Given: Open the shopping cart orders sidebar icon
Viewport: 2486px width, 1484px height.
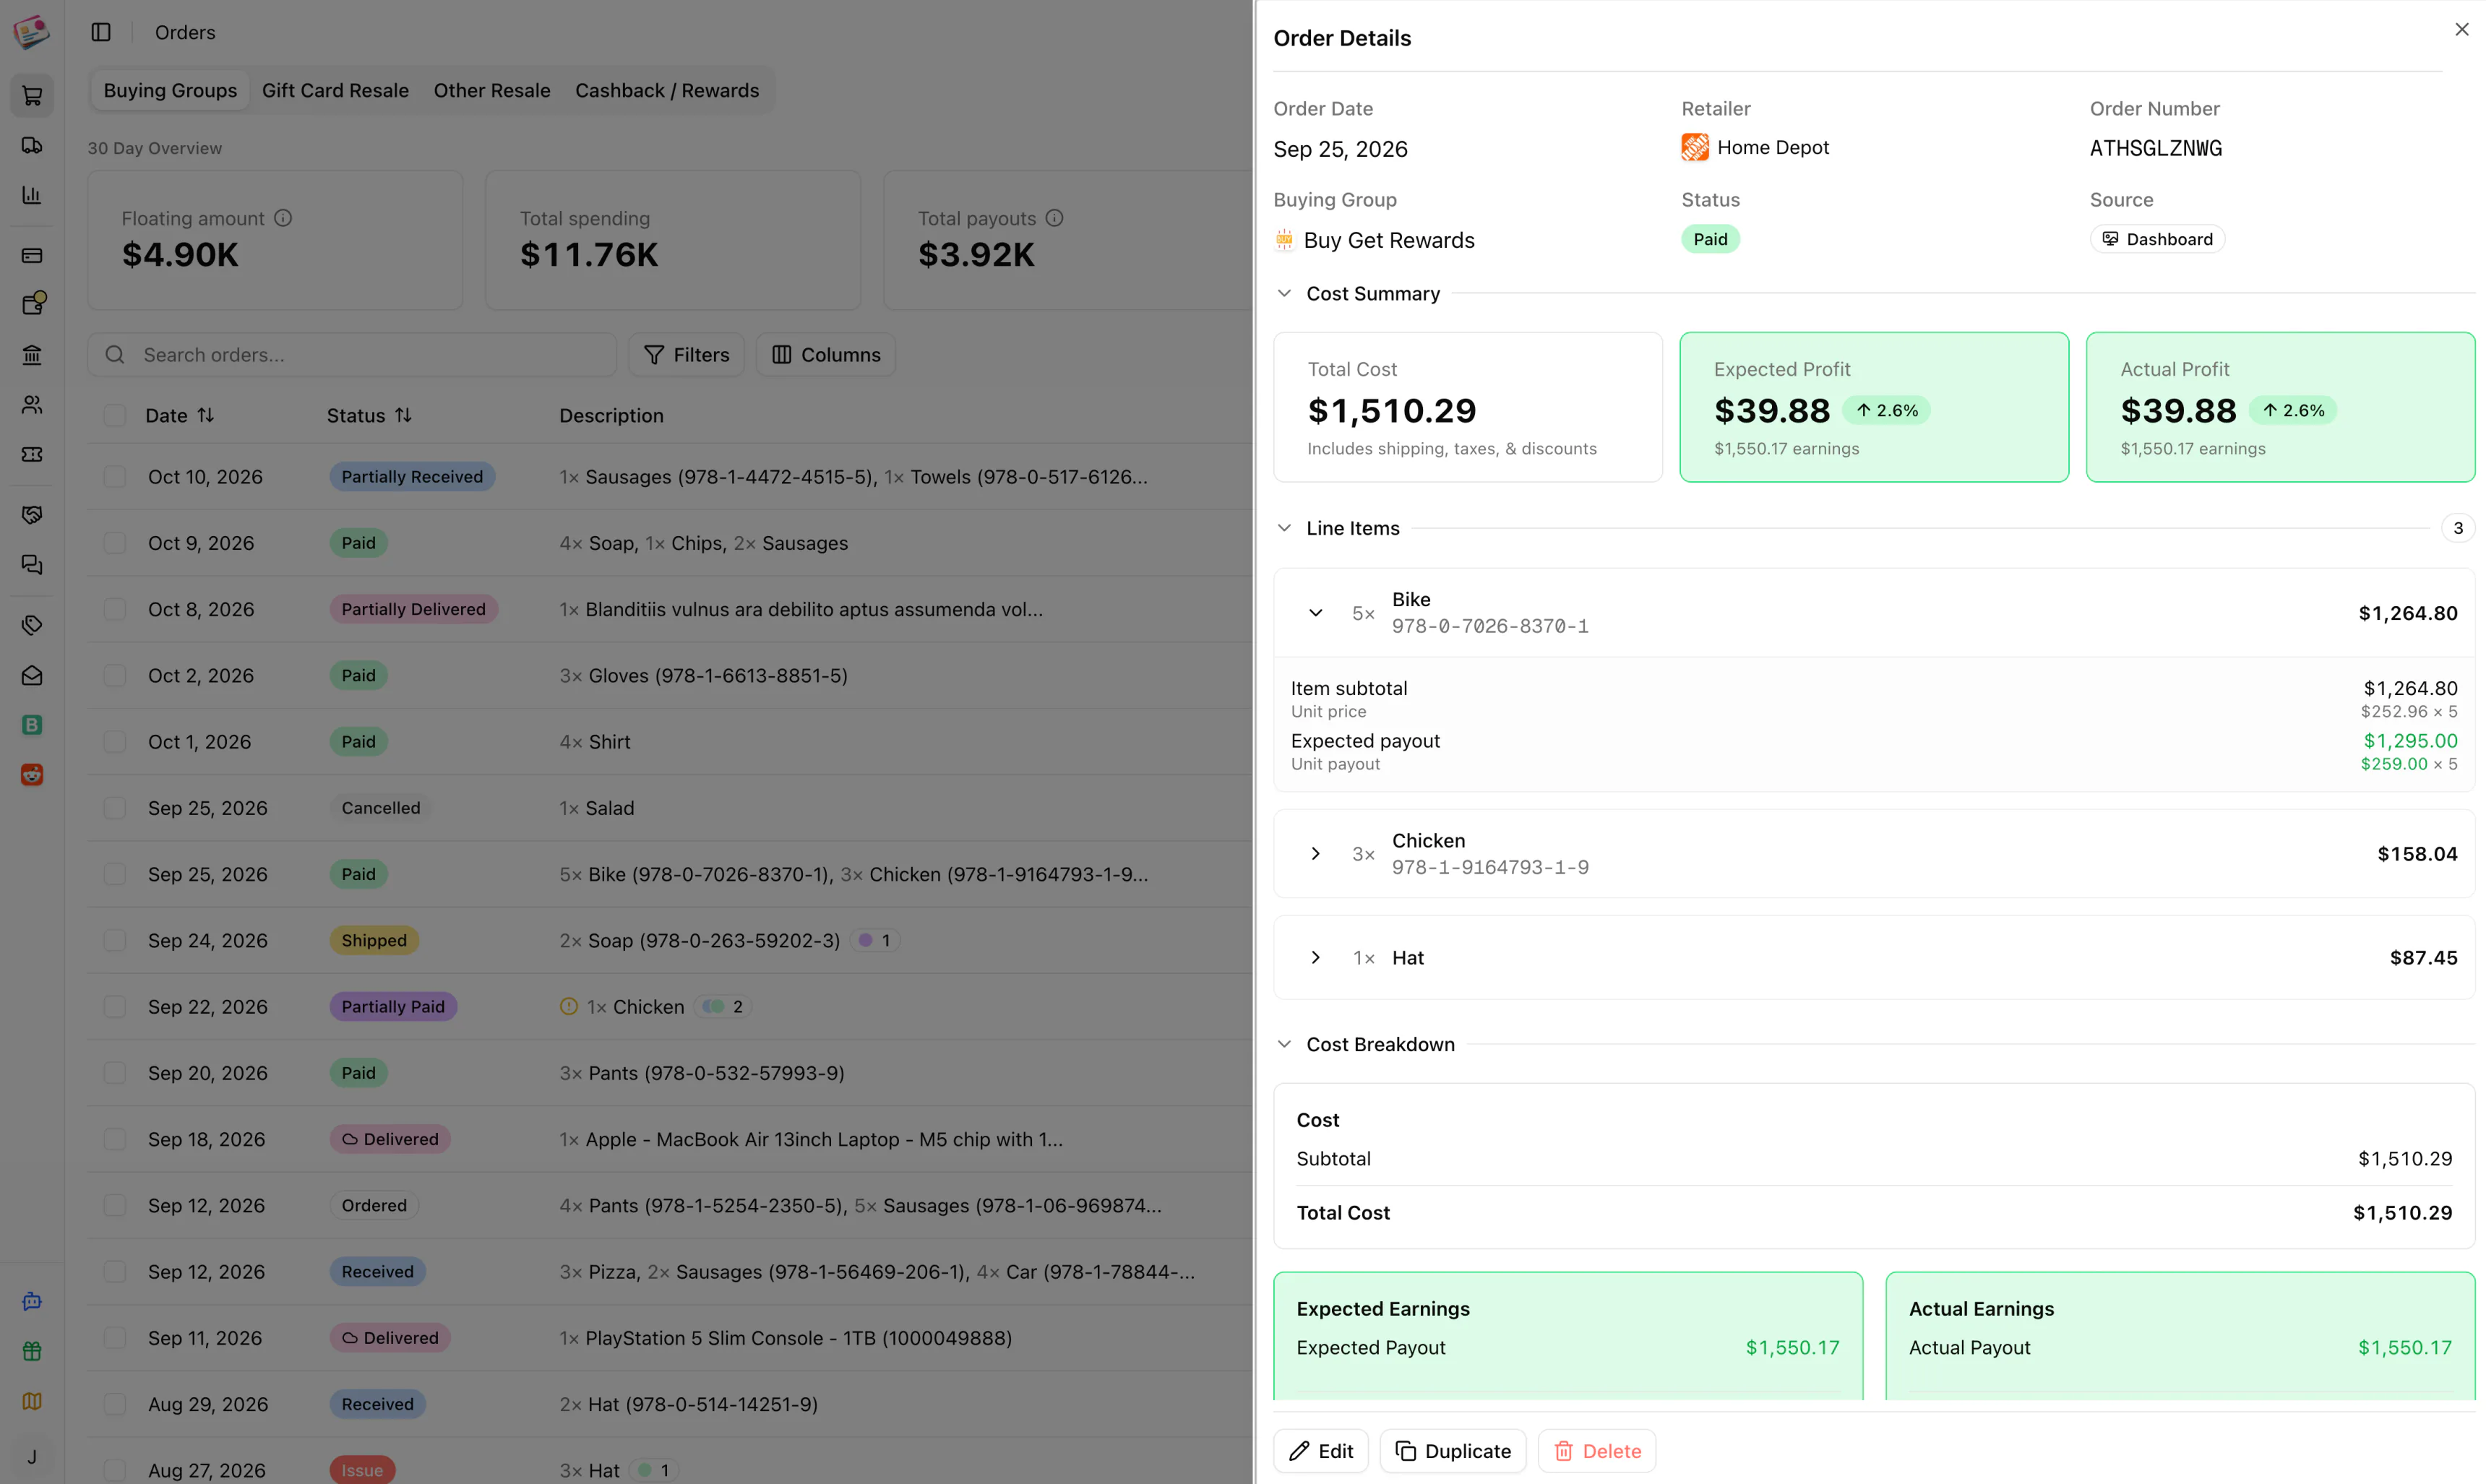Looking at the screenshot, I should [32, 96].
